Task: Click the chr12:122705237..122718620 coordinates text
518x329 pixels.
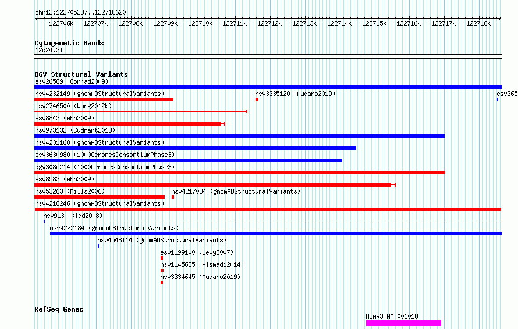Action: tap(80, 12)
